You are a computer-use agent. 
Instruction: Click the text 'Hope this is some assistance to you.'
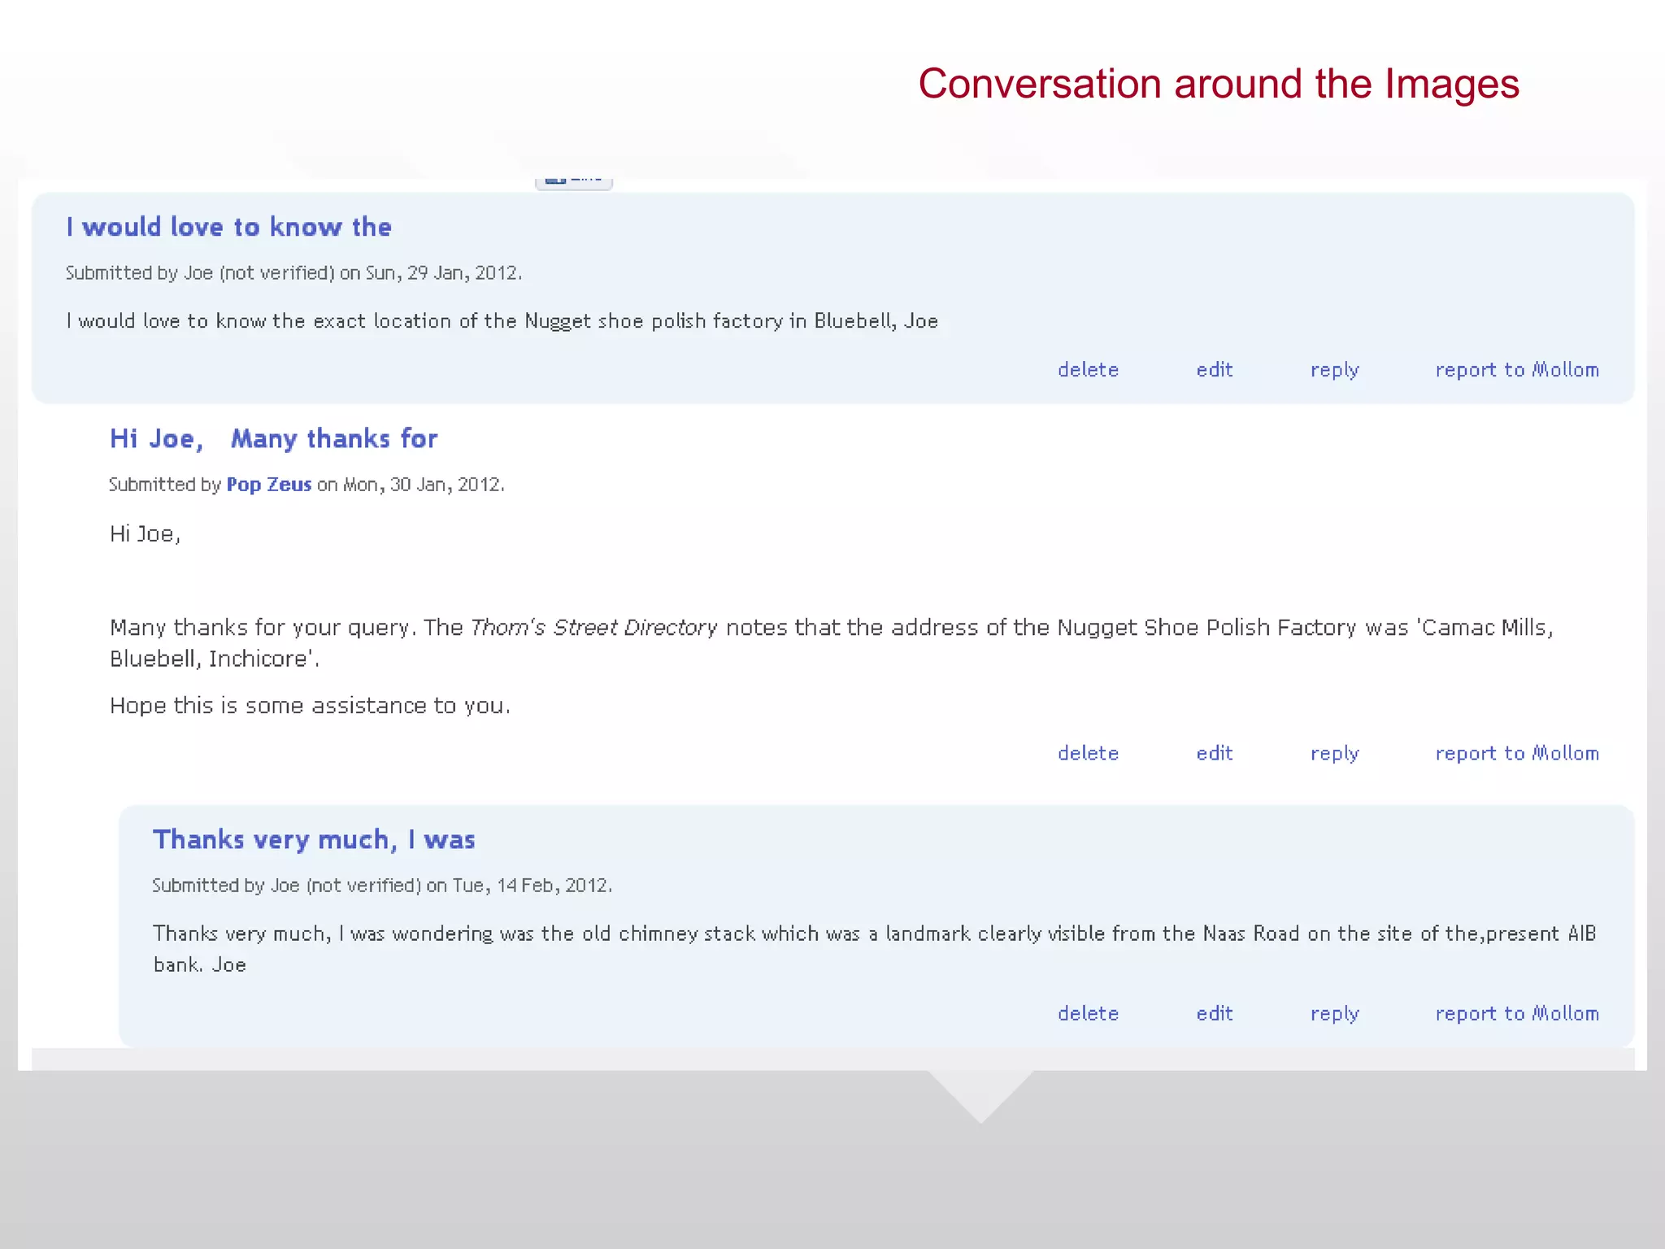310,706
